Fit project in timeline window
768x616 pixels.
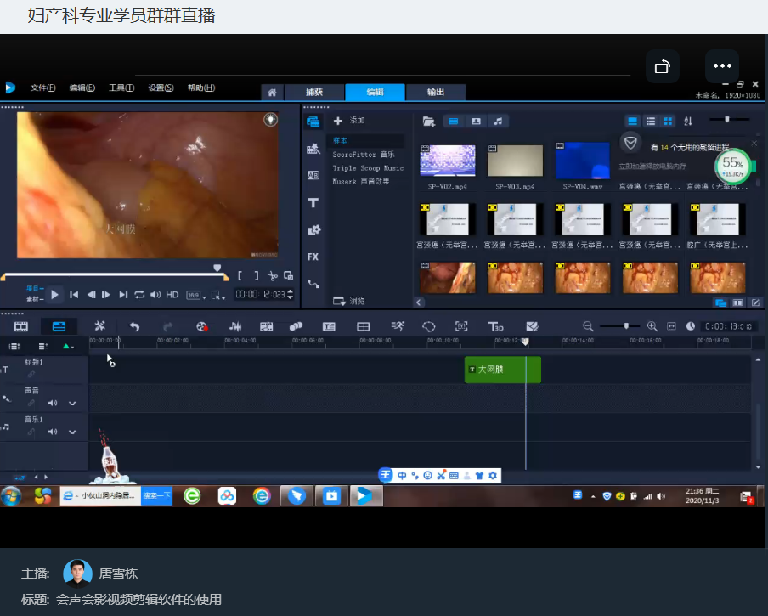(671, 326)
